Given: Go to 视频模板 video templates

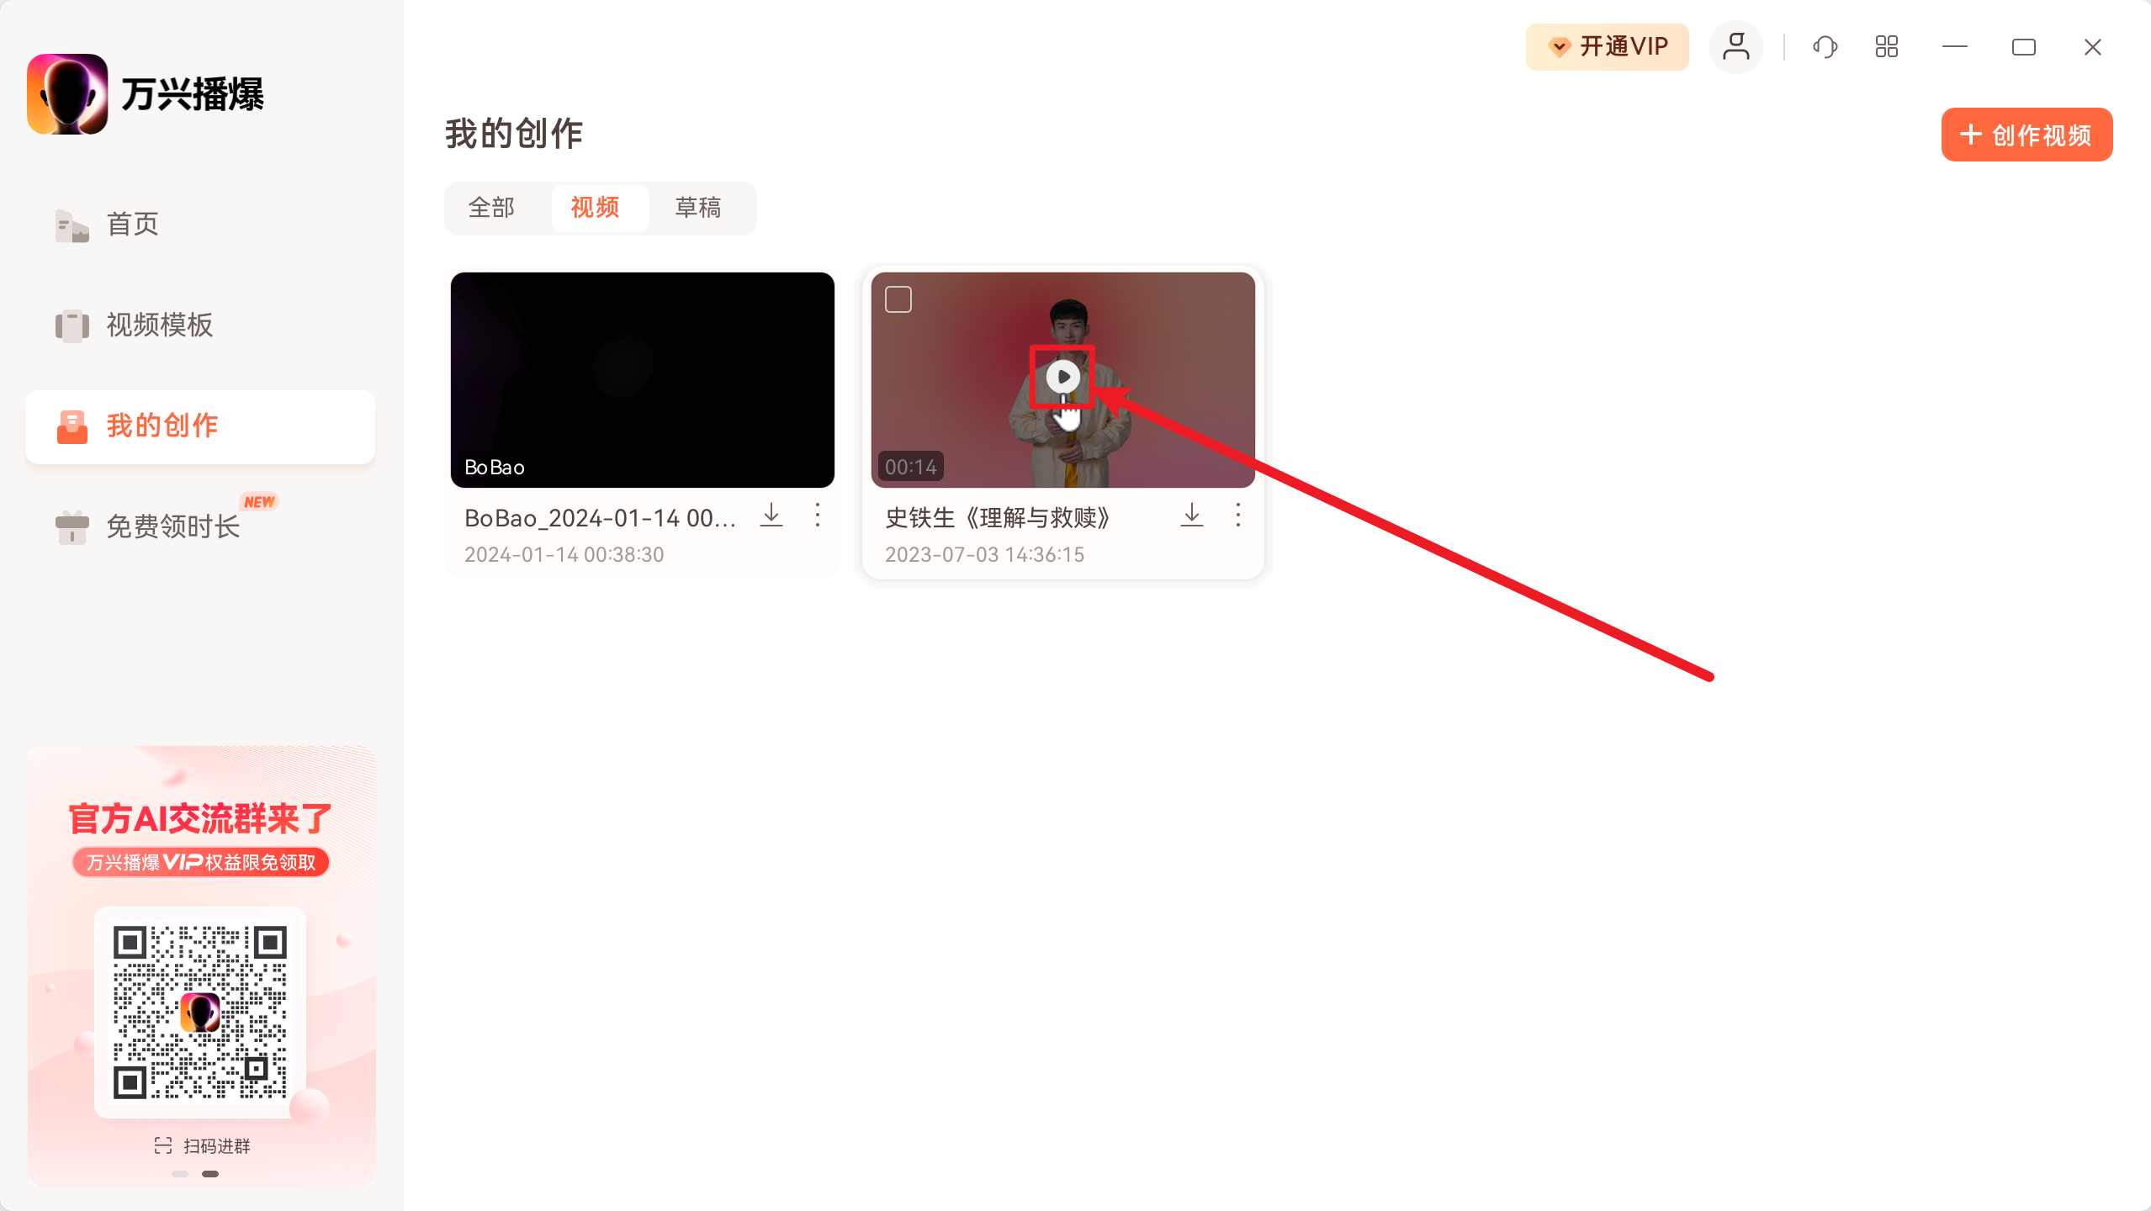Looking at the screenshot, I should pyautogui.click(x=200, y=325).
